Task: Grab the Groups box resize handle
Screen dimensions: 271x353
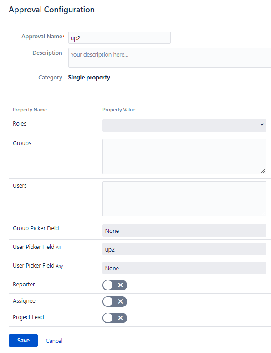Action: pos(263,171)
